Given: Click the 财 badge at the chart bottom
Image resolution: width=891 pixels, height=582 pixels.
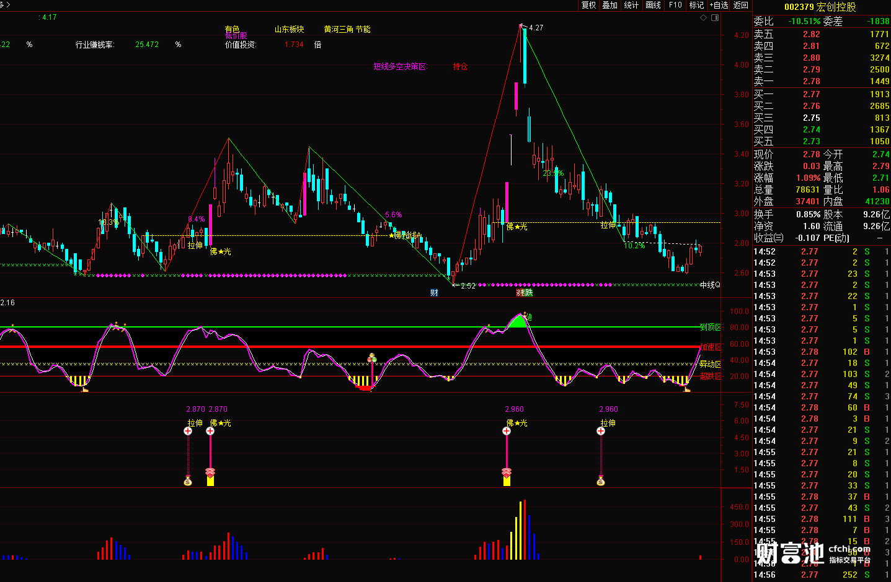Looking at the screenshot, I should (x=434, y=293).
